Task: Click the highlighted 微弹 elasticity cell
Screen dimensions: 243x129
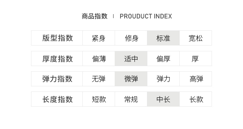Action: tap(131, 79)
